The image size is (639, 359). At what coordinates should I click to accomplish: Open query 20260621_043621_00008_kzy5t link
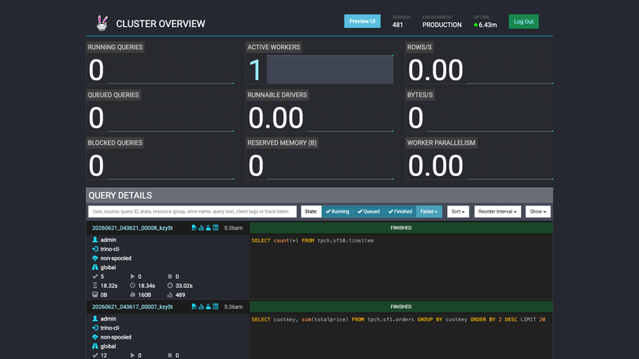pyautogui.click(x=133, y=227)
